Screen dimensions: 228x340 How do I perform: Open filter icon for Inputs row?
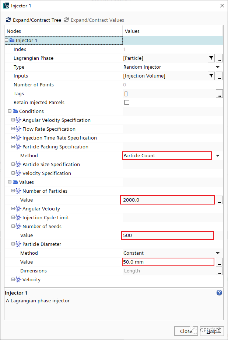coord(211,76)
